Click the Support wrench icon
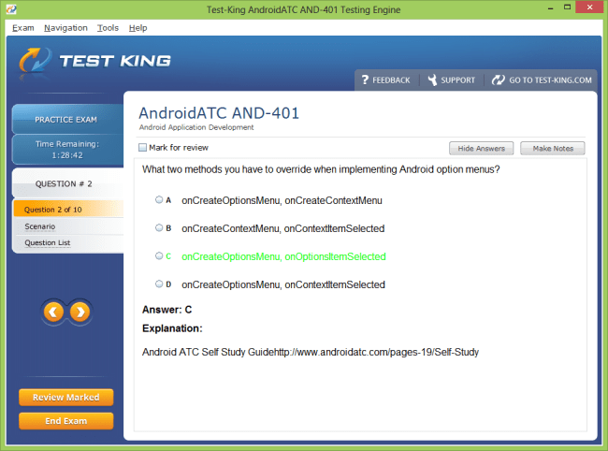 tap(432, 80)
